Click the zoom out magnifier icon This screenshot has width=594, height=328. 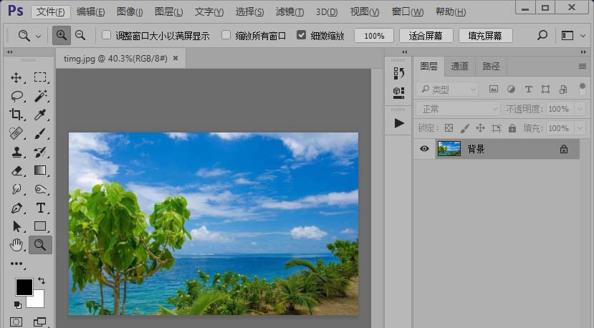click(80, 35)
